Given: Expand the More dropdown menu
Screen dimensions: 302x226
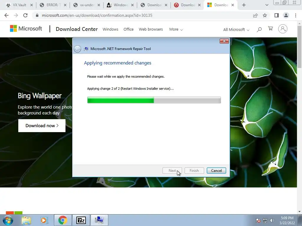Looking at the screenshot, I should coord(176,29).
